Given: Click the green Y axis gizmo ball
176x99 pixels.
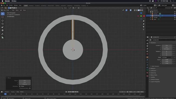Looking at the screenshot, I should tap(141, 16).
